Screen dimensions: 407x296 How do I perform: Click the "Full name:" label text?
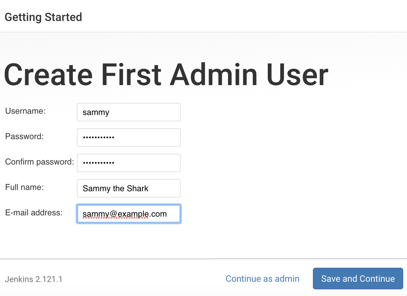pyautogui.click(x=24, y=187)
